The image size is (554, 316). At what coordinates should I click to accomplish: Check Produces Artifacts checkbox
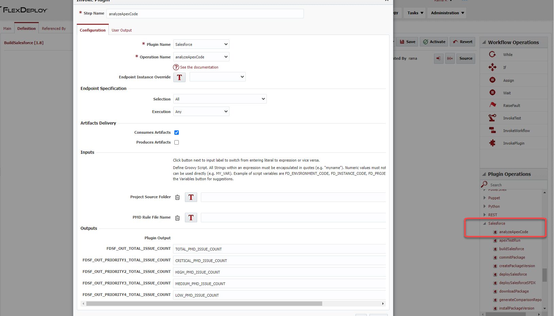176,142
